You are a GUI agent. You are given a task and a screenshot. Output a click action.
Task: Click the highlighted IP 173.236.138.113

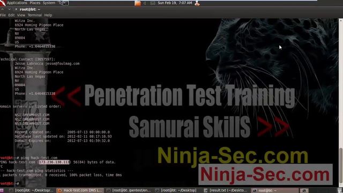(x=54, y=162)
